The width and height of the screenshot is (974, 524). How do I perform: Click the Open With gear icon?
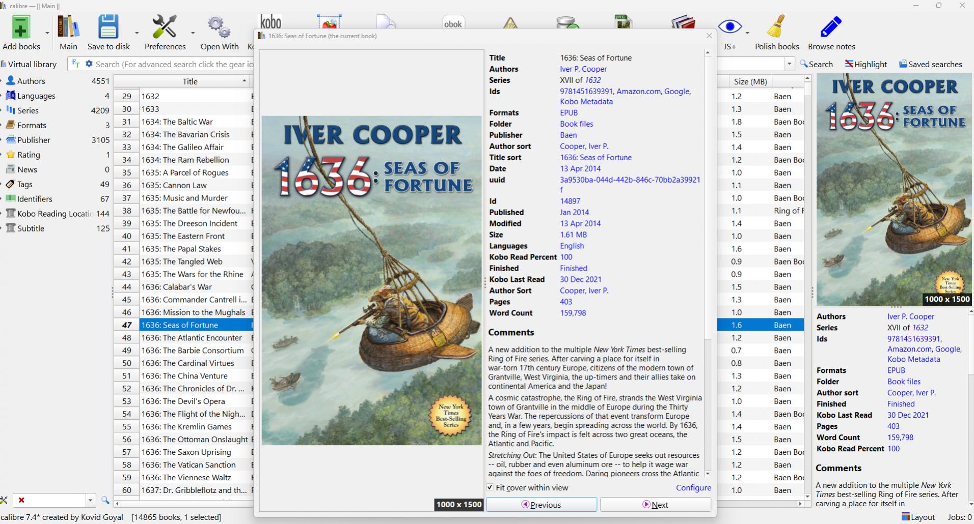coord(219,27)
